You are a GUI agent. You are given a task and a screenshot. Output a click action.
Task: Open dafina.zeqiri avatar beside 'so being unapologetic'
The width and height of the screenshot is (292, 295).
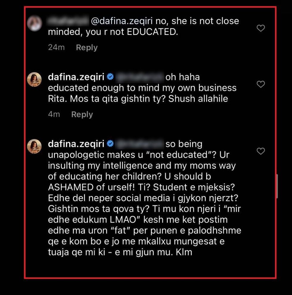click(x=35, y=146)
